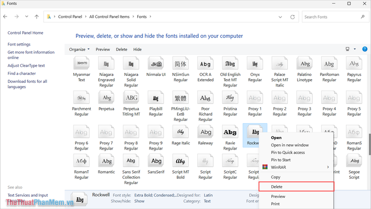371x209 pixels.
Task: Click the Preview toolbar button
Action: [x=103, y=49]
